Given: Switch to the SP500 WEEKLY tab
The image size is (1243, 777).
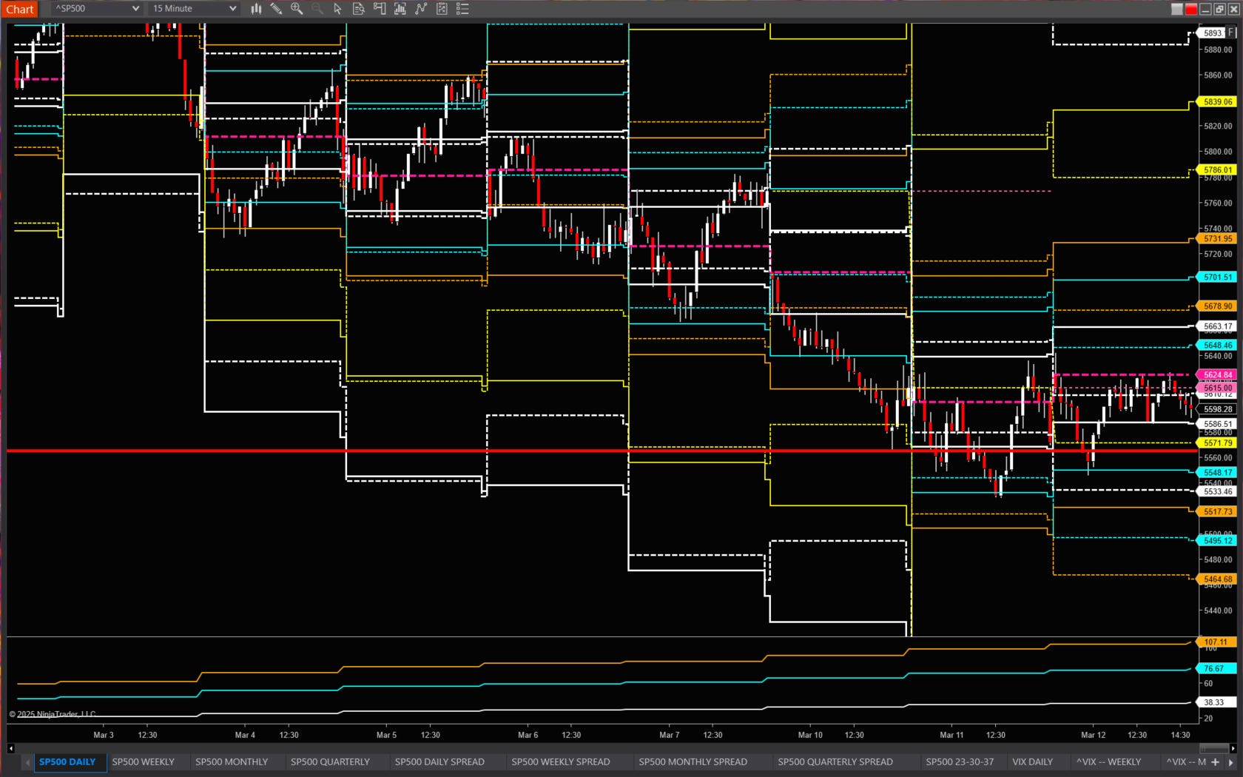Looking at the screenshot, I should (142, 761).
